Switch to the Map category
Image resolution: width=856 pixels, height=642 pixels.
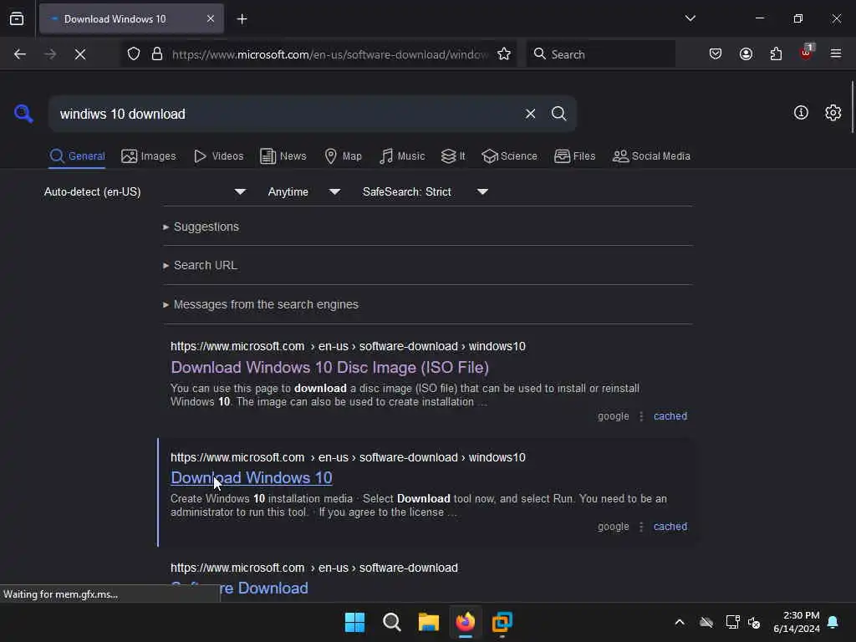click(343, 156)
